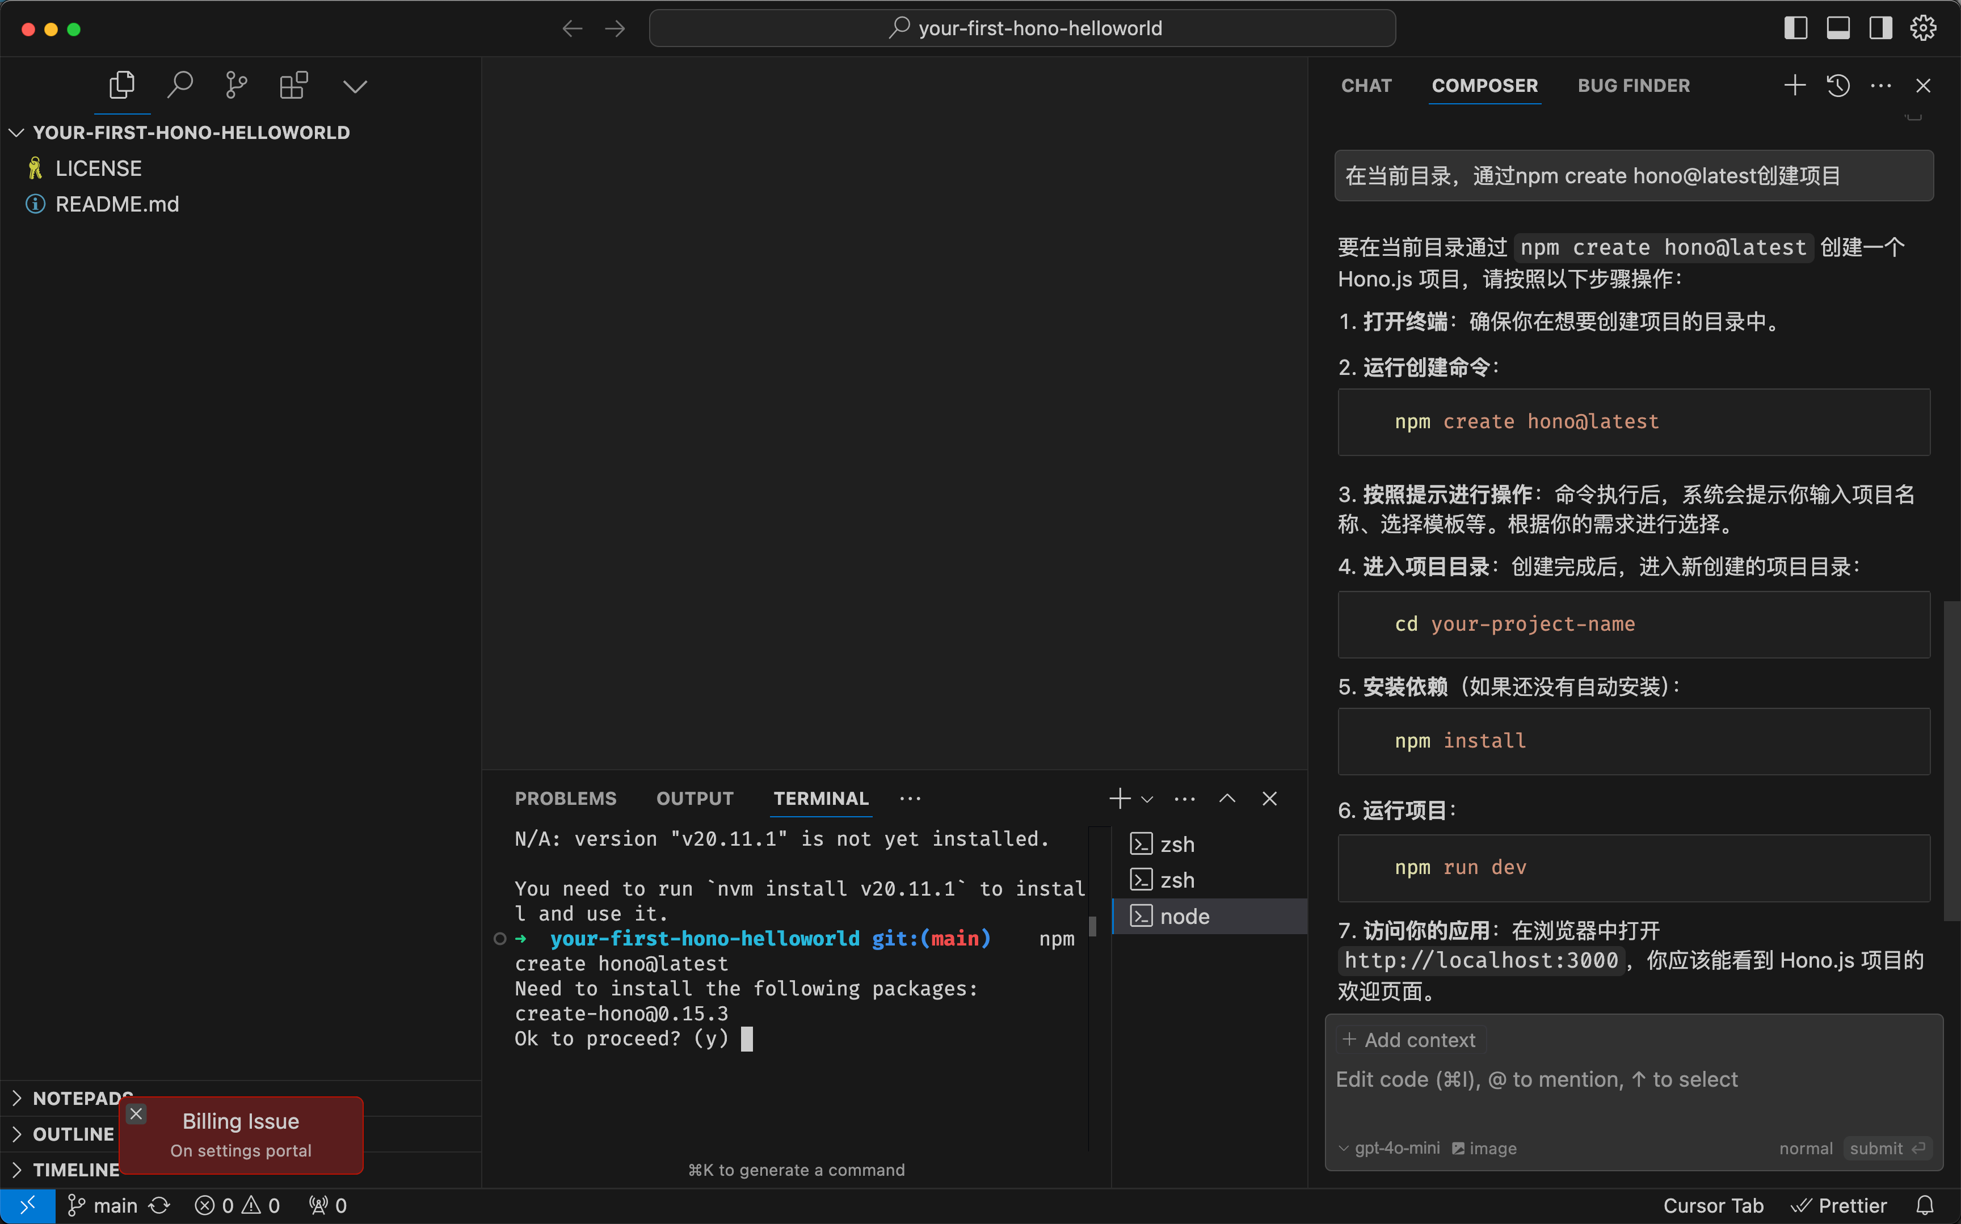Select the node terminal
This screenshot has width=1961, height=1224.
tap(1210, 915)
